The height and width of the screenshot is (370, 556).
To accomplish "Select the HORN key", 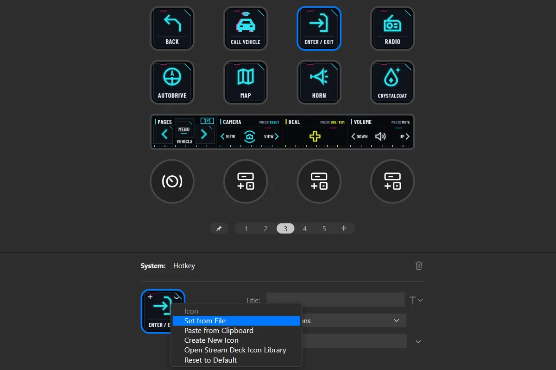I will [319, 82].
